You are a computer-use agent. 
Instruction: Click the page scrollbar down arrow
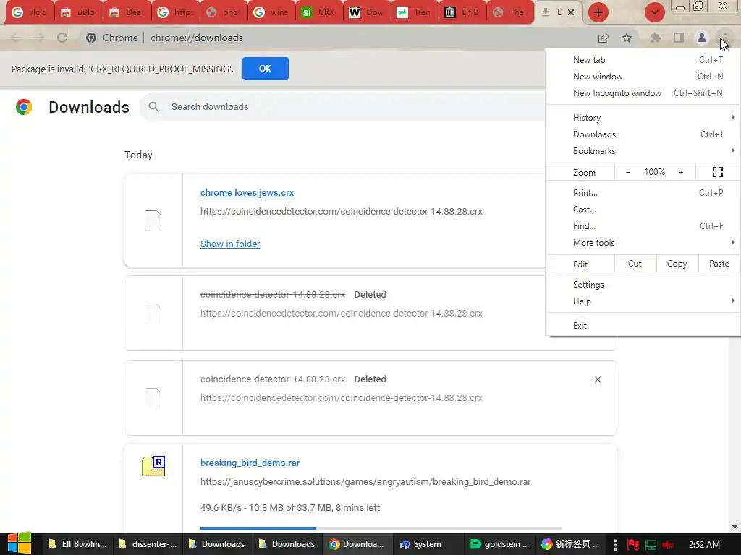click(734, 527)
